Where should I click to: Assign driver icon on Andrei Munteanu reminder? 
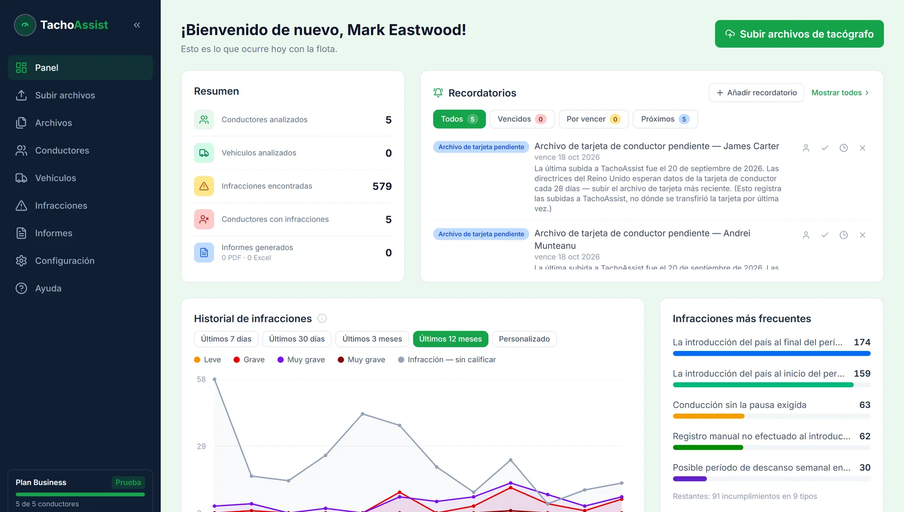[806, 235]
